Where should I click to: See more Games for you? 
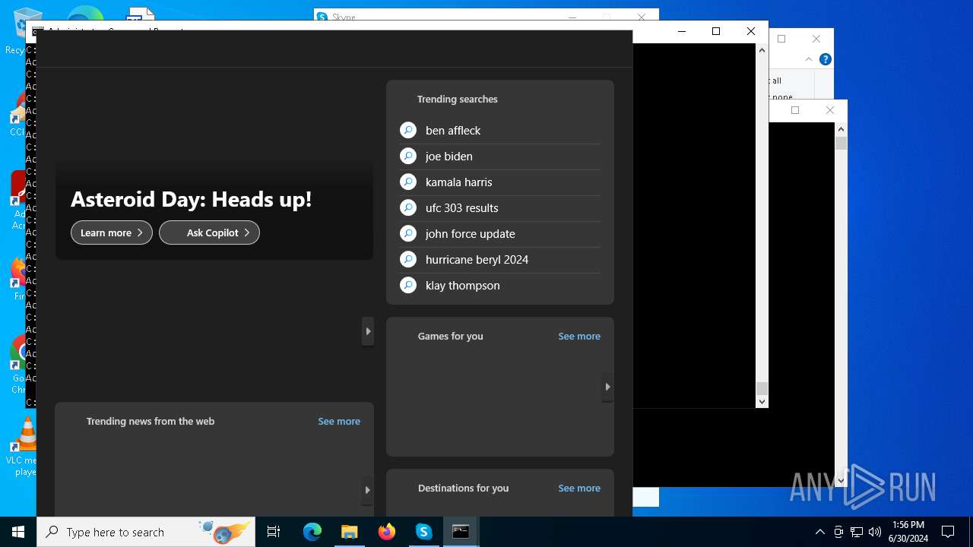(x=579, y=336)
